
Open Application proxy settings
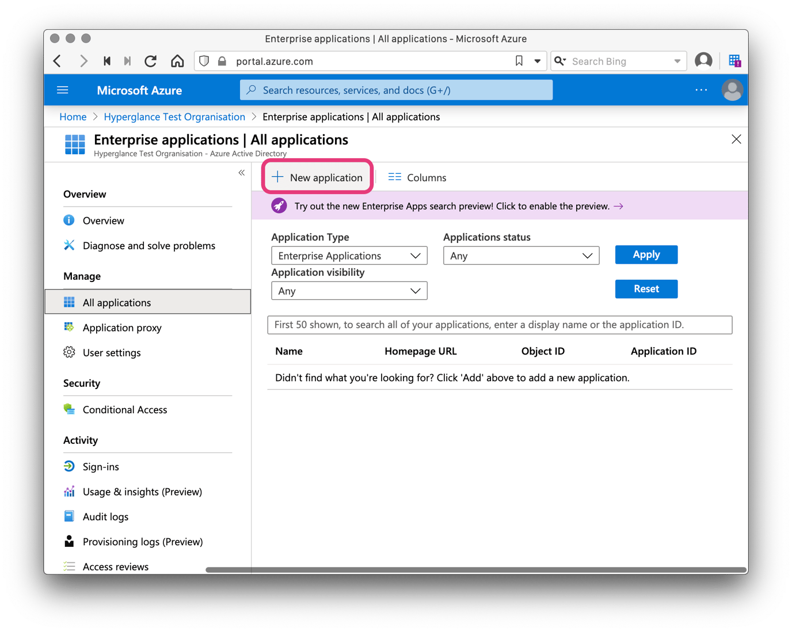121,328
